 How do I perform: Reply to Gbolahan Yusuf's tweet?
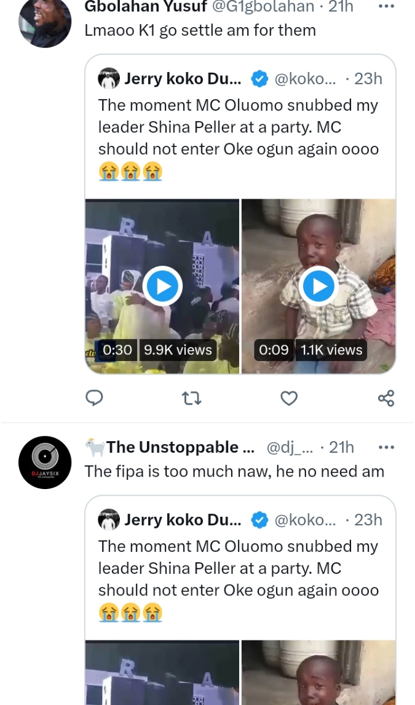pyautogui.click(x=93, y=399)
